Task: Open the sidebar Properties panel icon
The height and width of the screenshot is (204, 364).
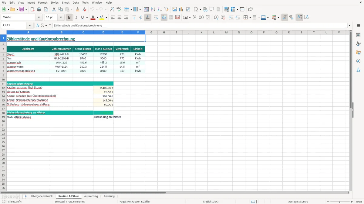Action: [x=358, y=35]
